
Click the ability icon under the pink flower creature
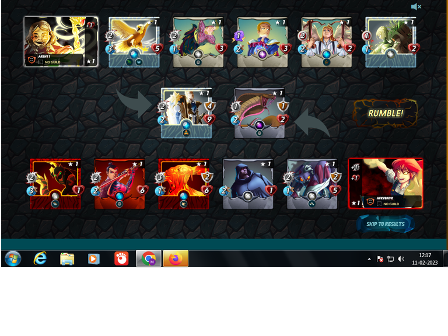tap(198, 62)
